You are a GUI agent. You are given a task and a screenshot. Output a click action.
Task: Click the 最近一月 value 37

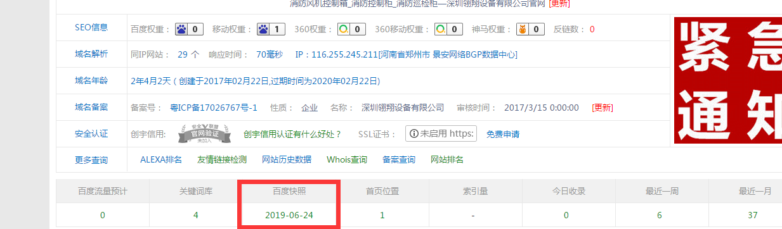coord(753,215)
